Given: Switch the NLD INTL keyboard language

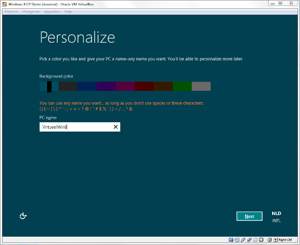Looking at the screenshot, I should (x=276, y=217).
